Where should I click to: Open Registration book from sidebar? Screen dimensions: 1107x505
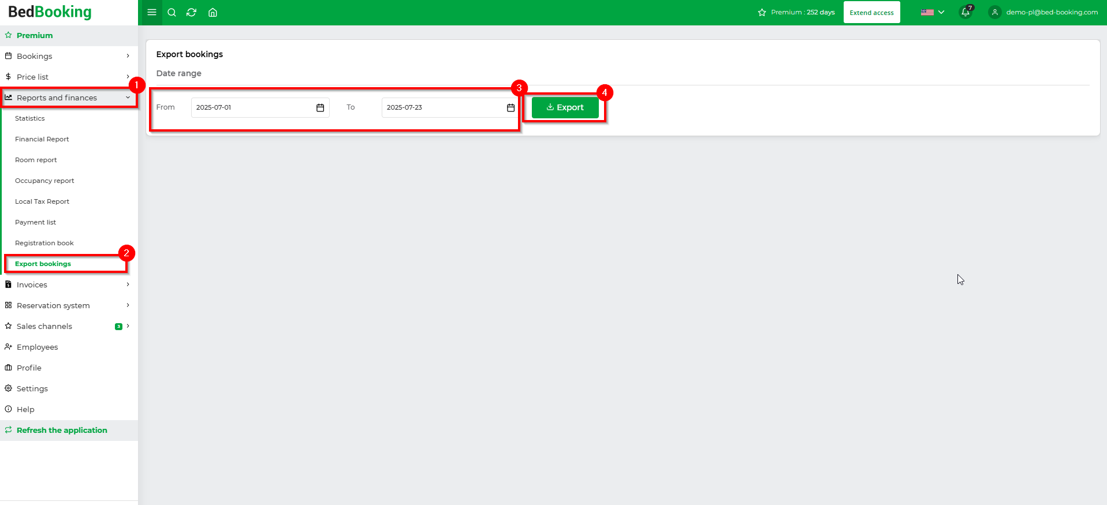pyautogui.click(x=44, y=243)
